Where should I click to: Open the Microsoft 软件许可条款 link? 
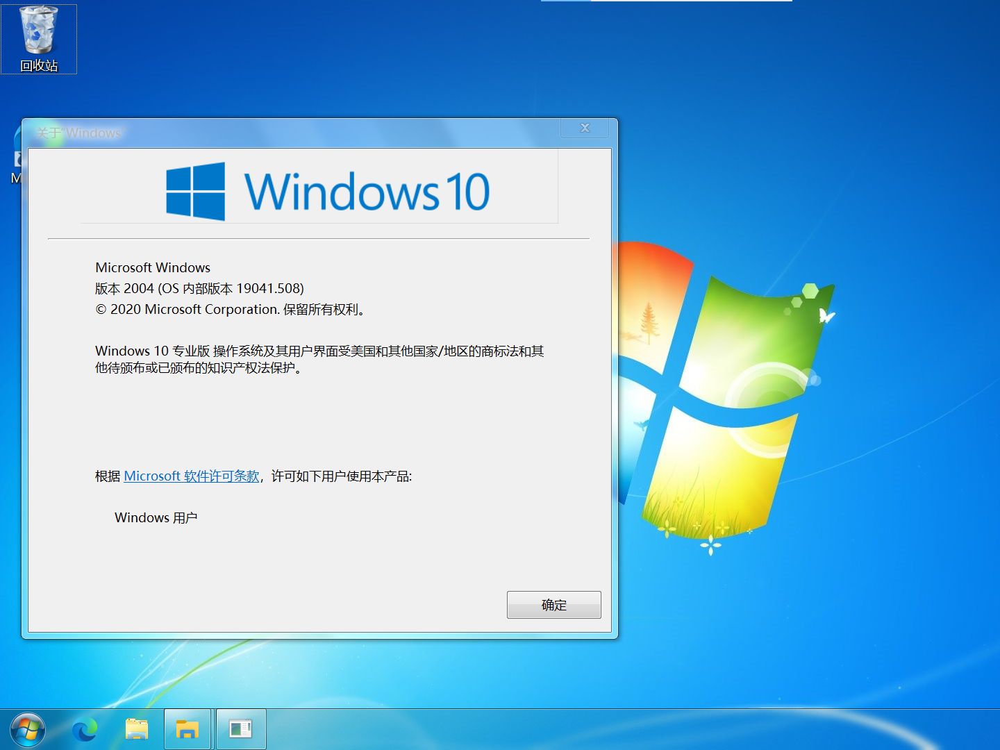[192, 476]
